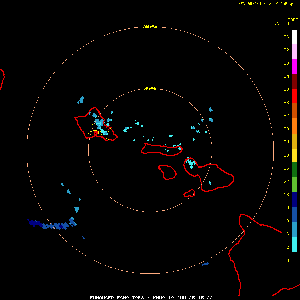
Task: Click the 34 legend value
Action: [x=286, y=142]
